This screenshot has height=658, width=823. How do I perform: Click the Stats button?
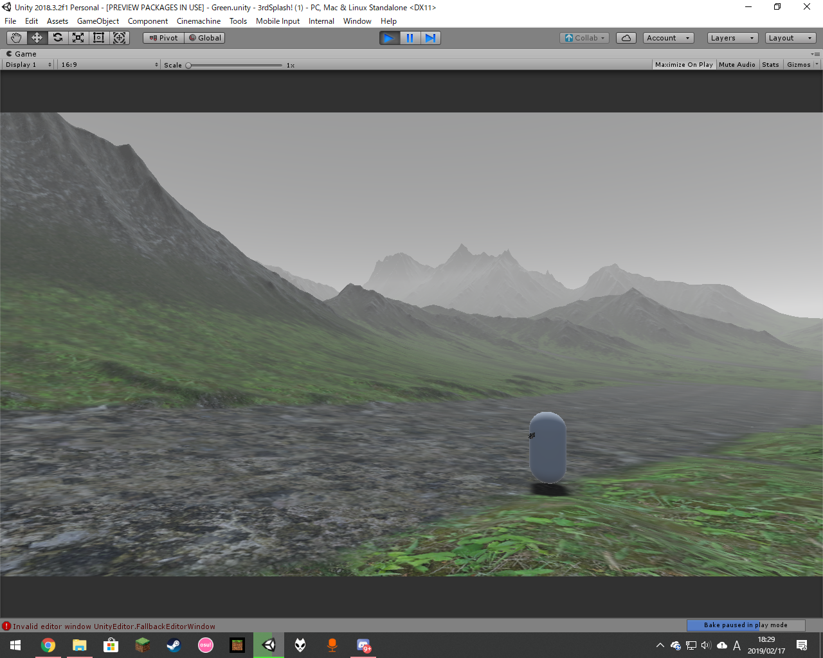click(770, 65)
